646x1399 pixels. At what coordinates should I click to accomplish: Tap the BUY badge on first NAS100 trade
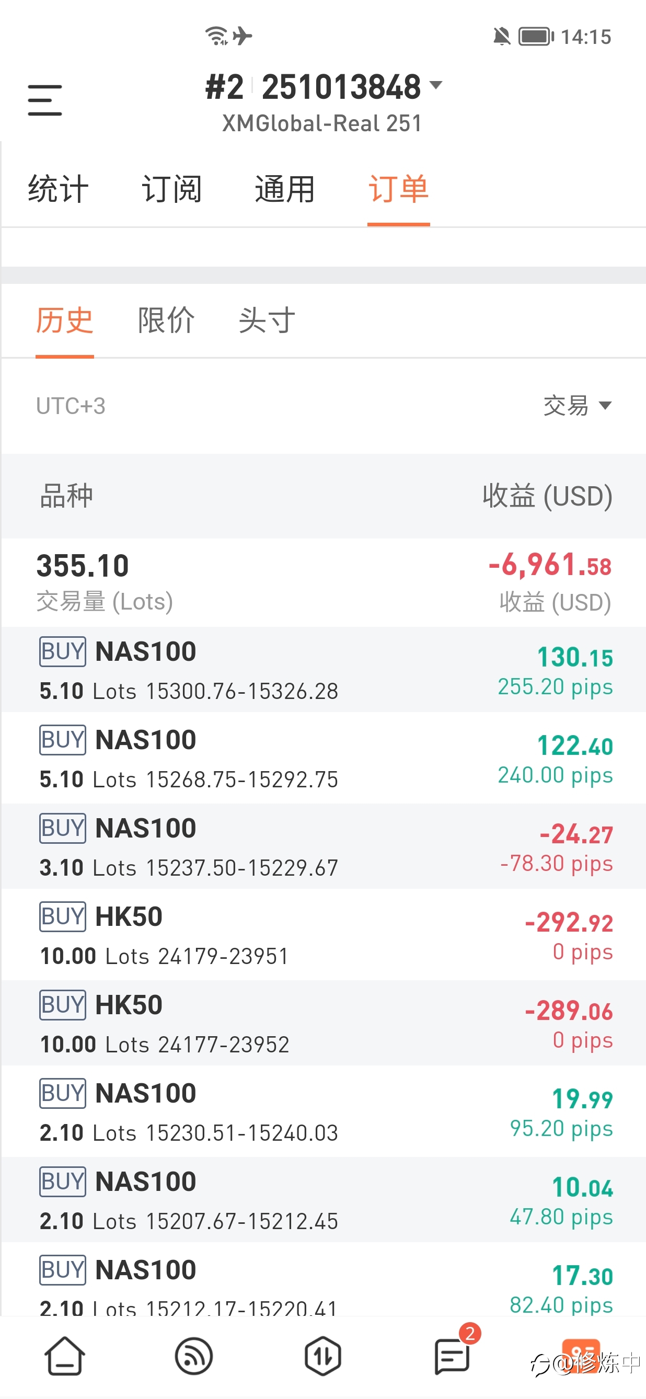(62, 651)
